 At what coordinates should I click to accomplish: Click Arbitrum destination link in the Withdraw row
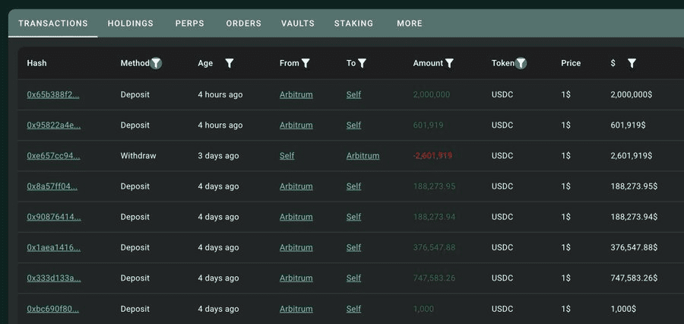pos(363,156)
